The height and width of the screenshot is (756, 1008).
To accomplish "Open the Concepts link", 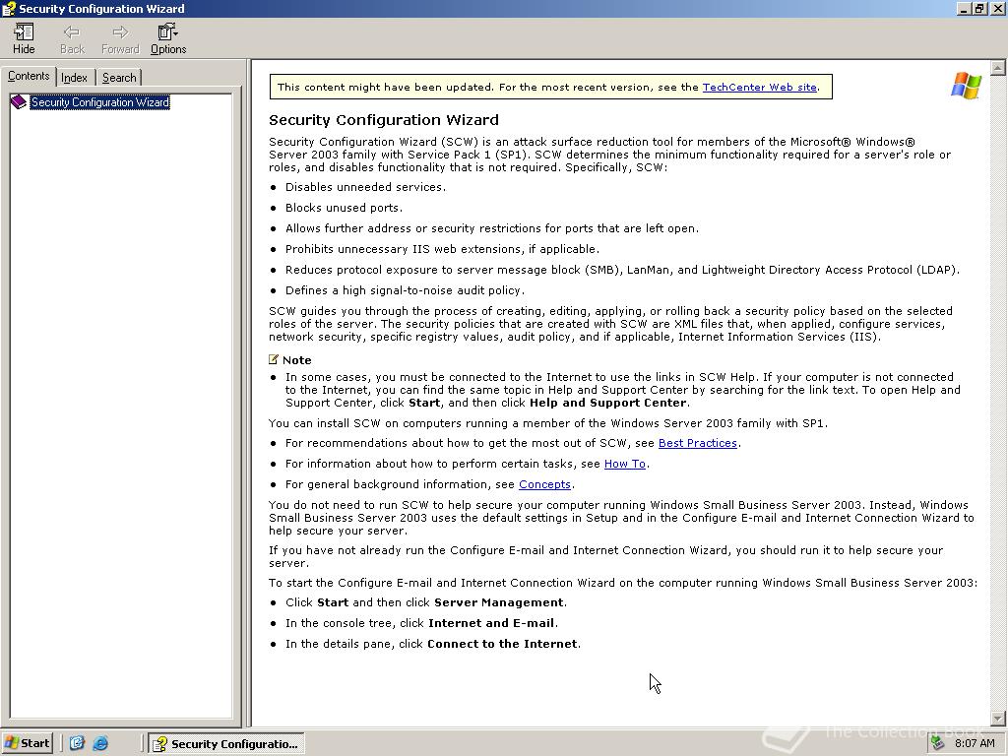I will pyautogui.click(x=544, y=484).
